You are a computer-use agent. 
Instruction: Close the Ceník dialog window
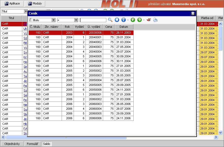click(193, 13)
